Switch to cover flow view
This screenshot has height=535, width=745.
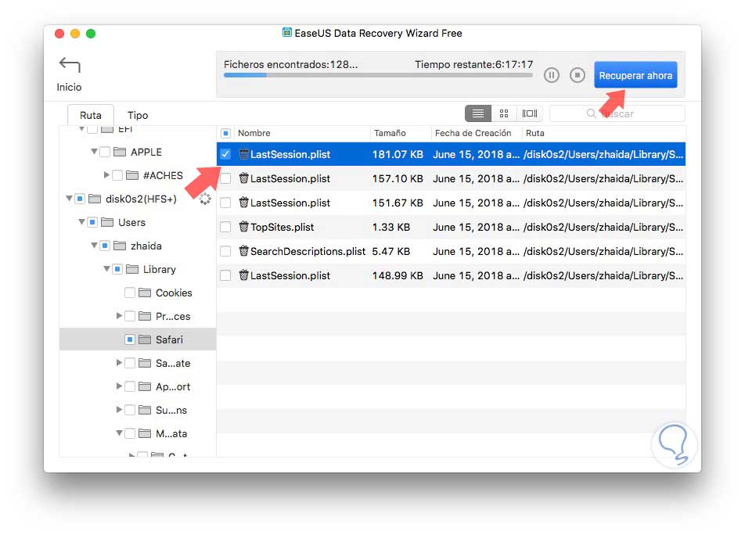[x=529, y=113]
